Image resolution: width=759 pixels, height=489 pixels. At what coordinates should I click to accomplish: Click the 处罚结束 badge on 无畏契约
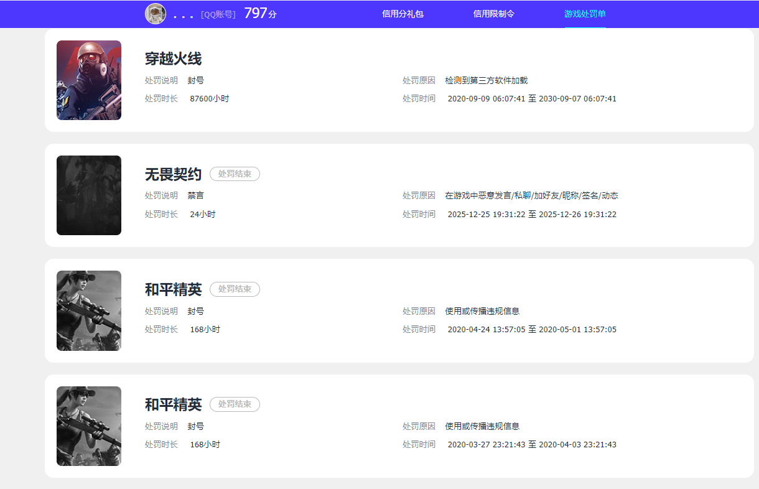(235, 174)
